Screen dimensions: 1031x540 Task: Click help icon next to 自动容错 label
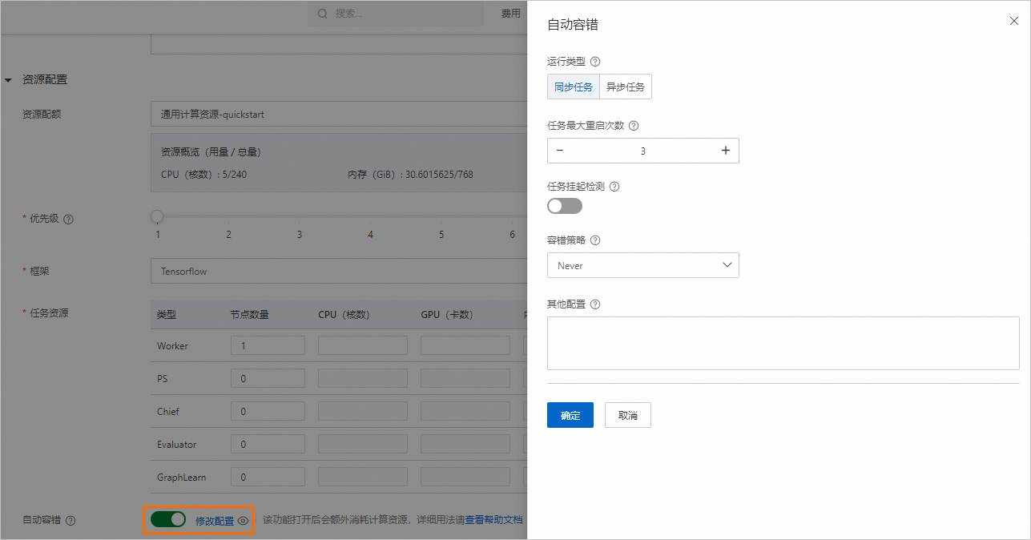click(x=70, y=521)
